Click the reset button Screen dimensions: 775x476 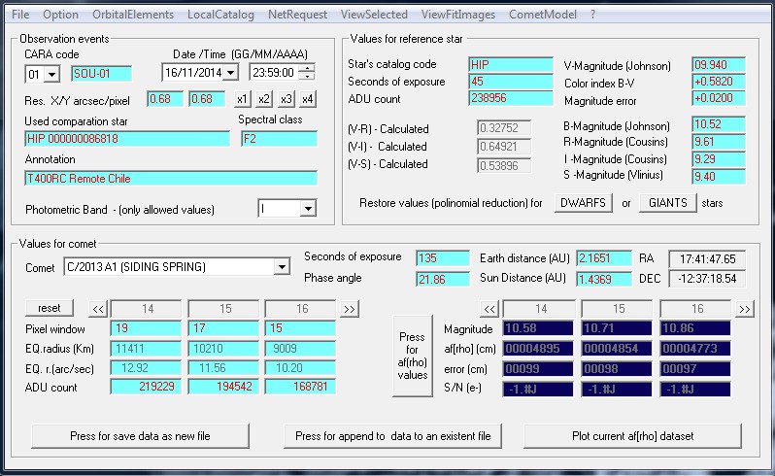coord(50,308)
